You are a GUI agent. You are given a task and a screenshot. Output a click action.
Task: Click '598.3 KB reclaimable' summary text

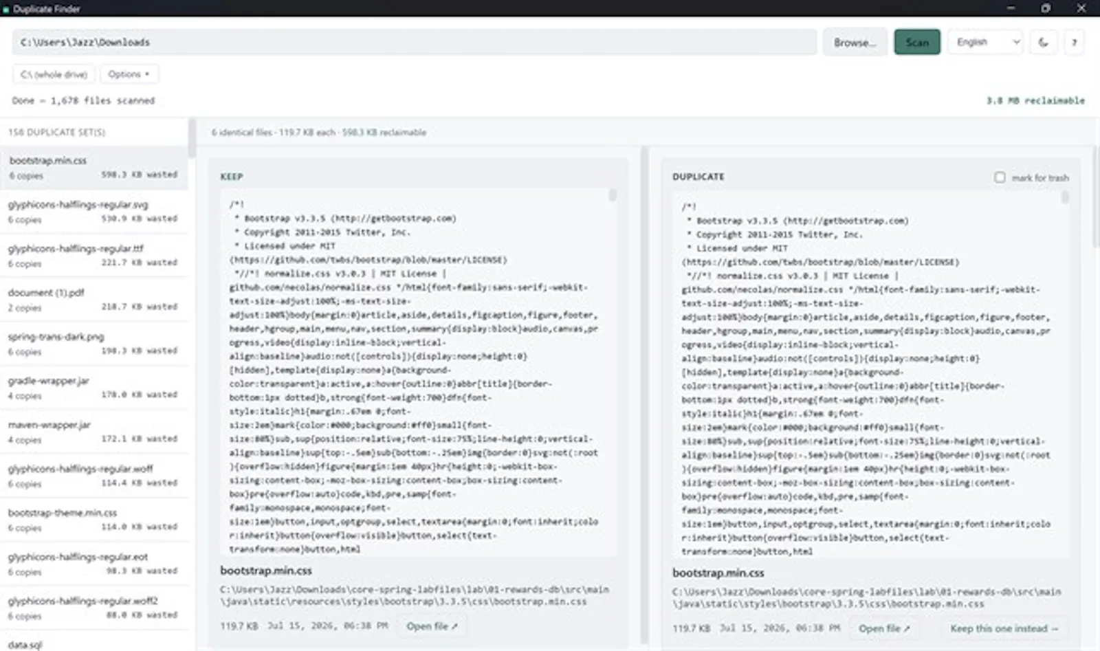pos(384,132)
